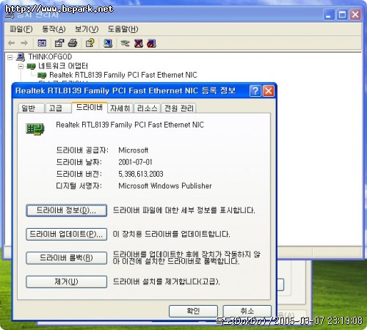The height and width of the screenshot is (330, 367).
Task: Click the device name heading in dialog
Action: 130,125
